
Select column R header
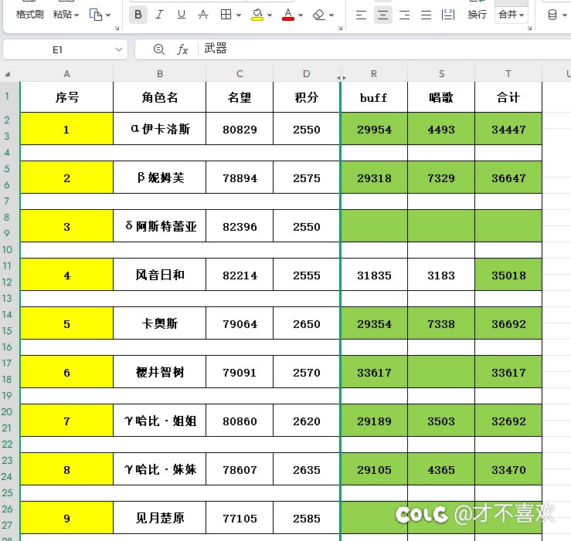click(374, 74)
